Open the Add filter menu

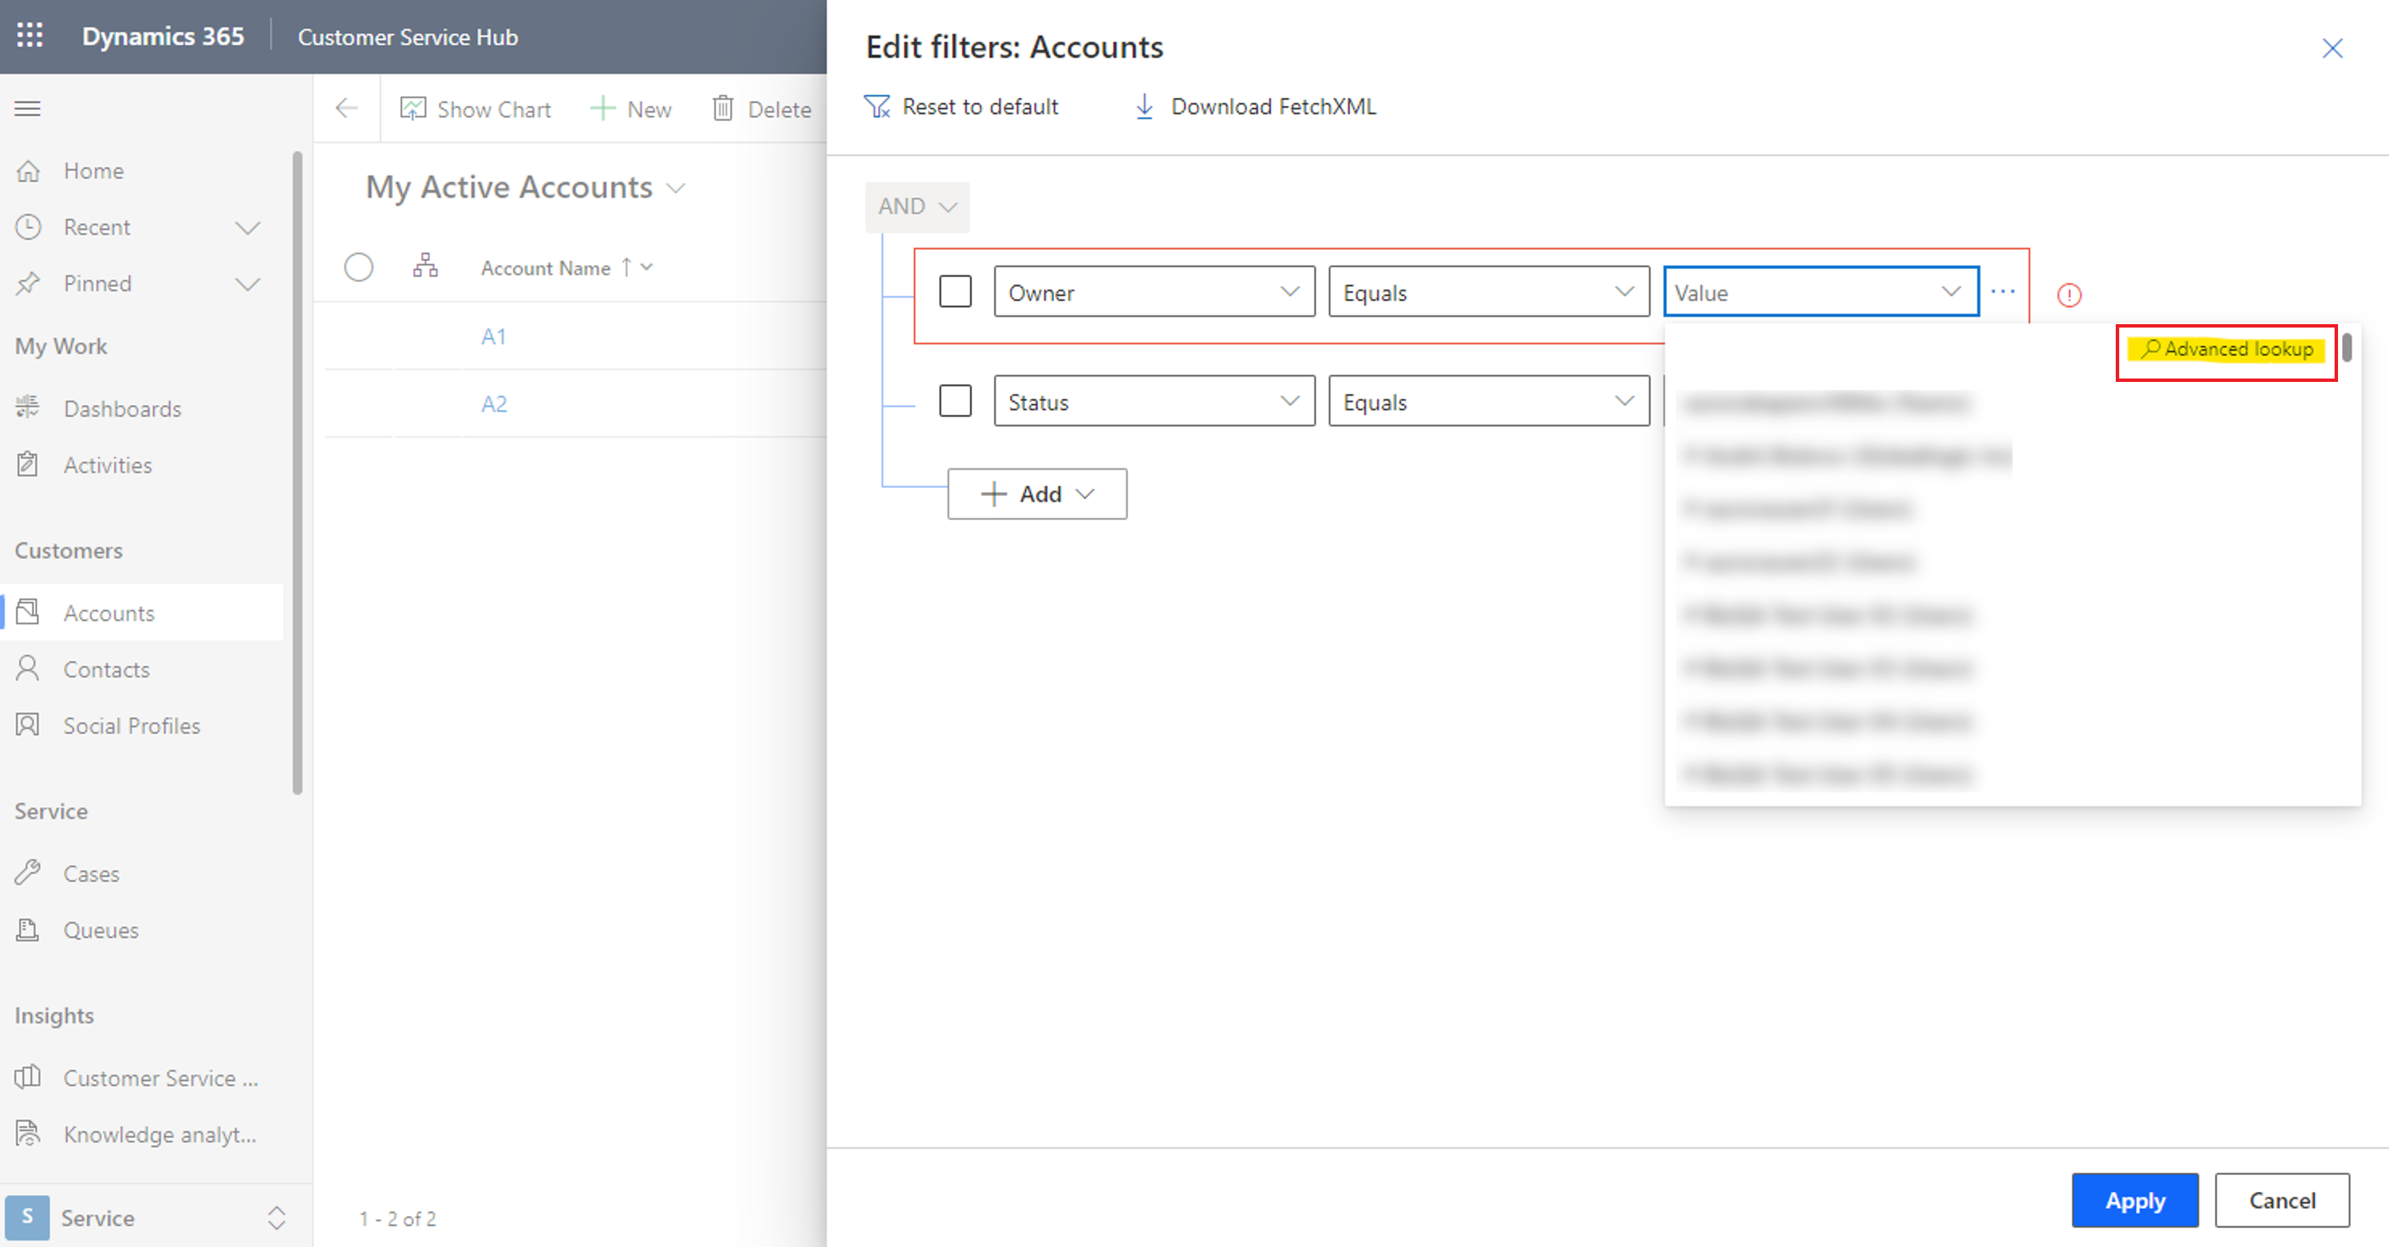click(x=1036, y=493)
